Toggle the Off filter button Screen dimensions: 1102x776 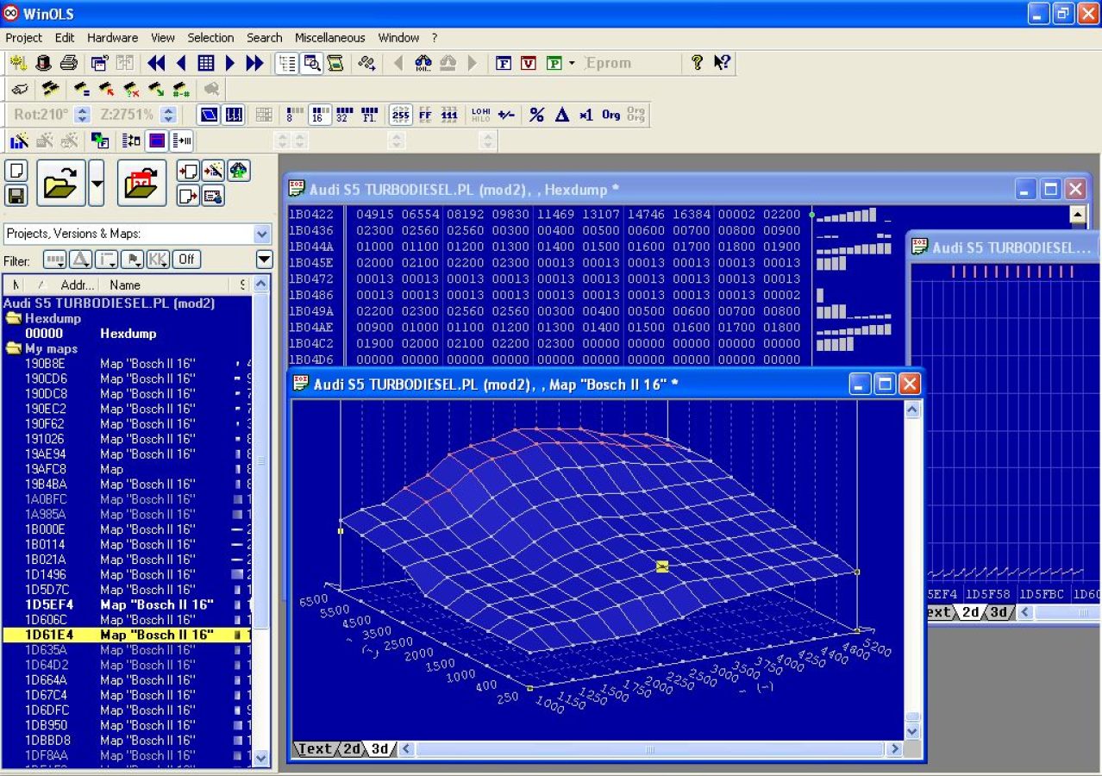pos(186,259)
